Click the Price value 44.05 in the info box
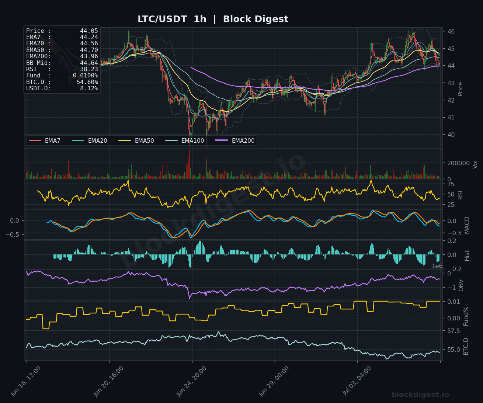This screenshot has width=483, height=403. [x=89, y=31]
